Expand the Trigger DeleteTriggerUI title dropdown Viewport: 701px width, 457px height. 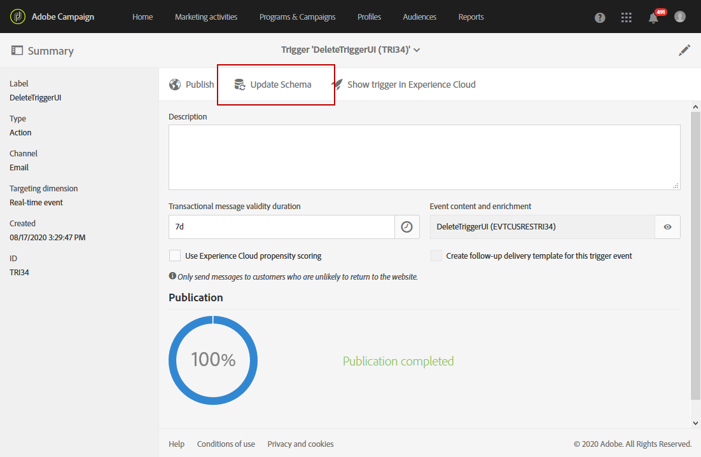(417, 50)
